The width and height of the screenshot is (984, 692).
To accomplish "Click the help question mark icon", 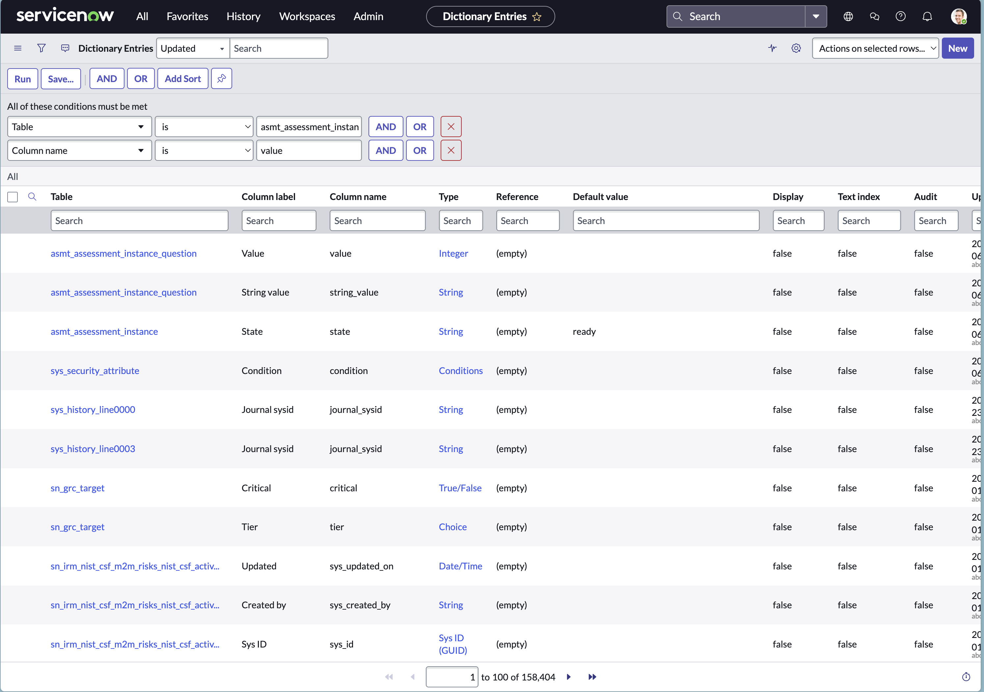I will tap(900, 16).
